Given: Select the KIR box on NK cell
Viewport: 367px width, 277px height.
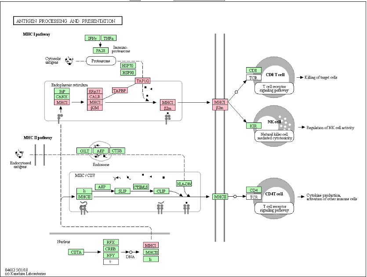Looking at the screenshot, I should (x=253, y=126).
